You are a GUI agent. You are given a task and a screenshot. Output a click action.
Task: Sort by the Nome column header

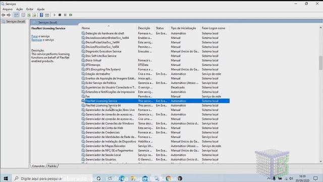pos(109,28)
